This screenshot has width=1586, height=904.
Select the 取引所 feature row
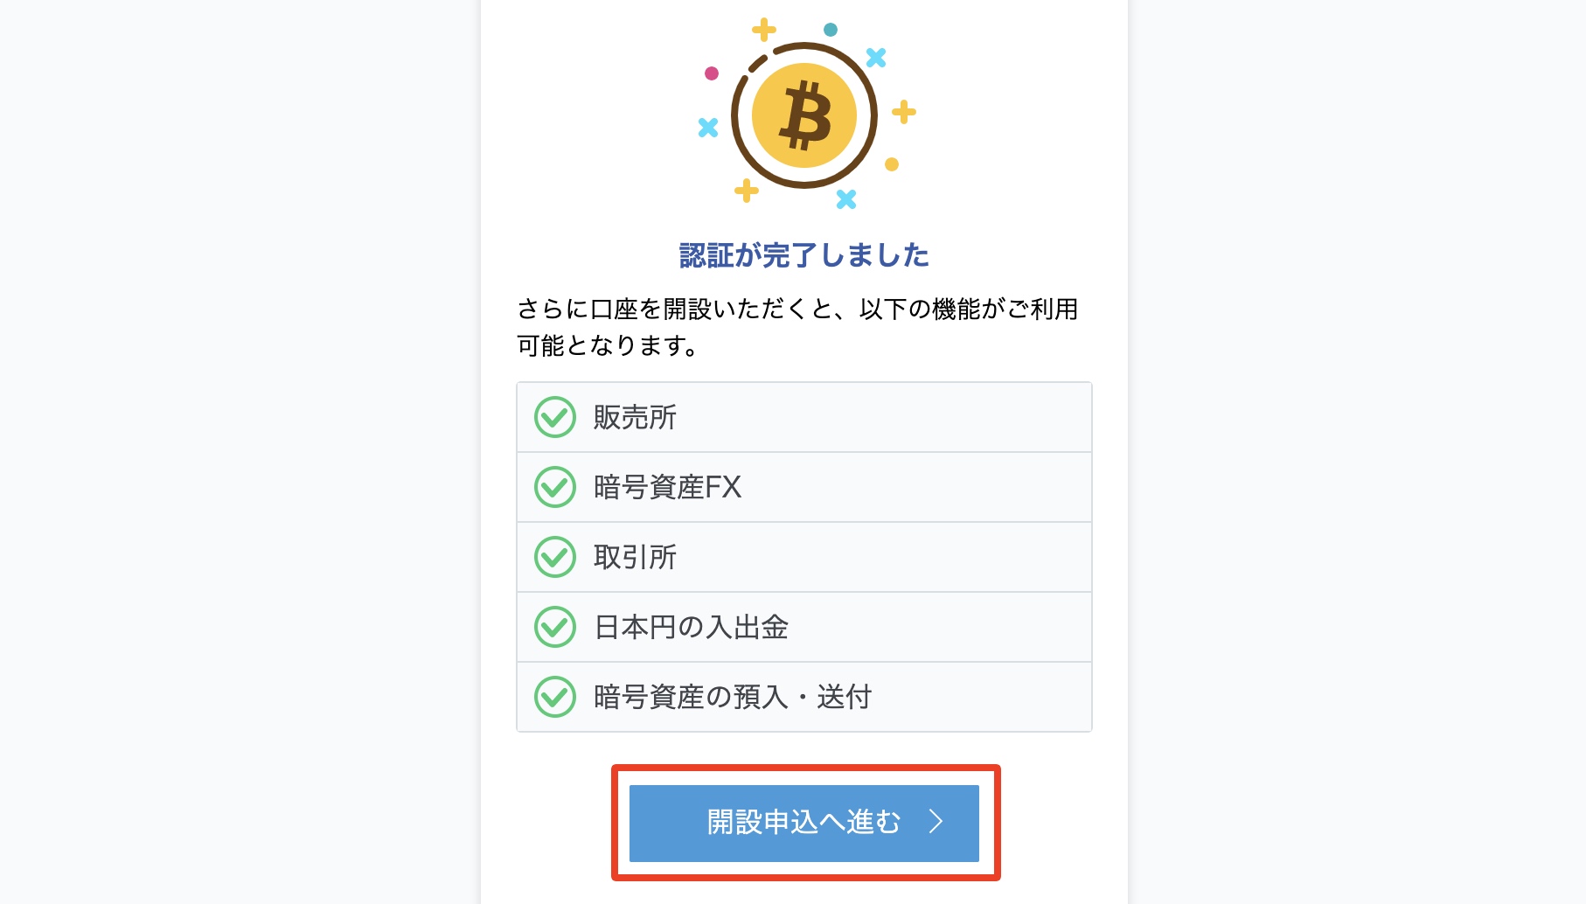point(804,557)
